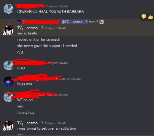Click the blue avatar beside 'I SWEAR ILL HEAL YOU'
This screenshot has width=154, height=136.
pyautogui.click(x=9, y=9)
